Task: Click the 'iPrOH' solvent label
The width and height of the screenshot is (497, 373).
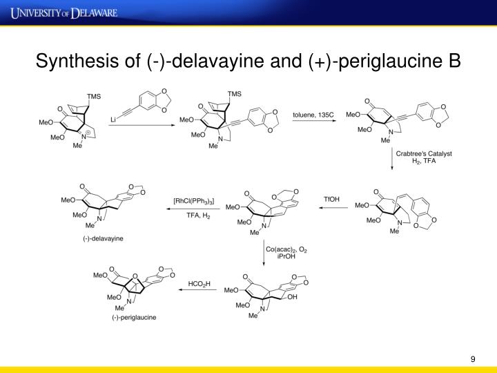Action: pos(286,256)
